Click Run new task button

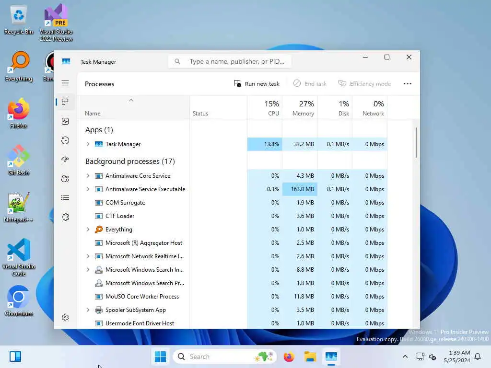click(x=257, y=83)
